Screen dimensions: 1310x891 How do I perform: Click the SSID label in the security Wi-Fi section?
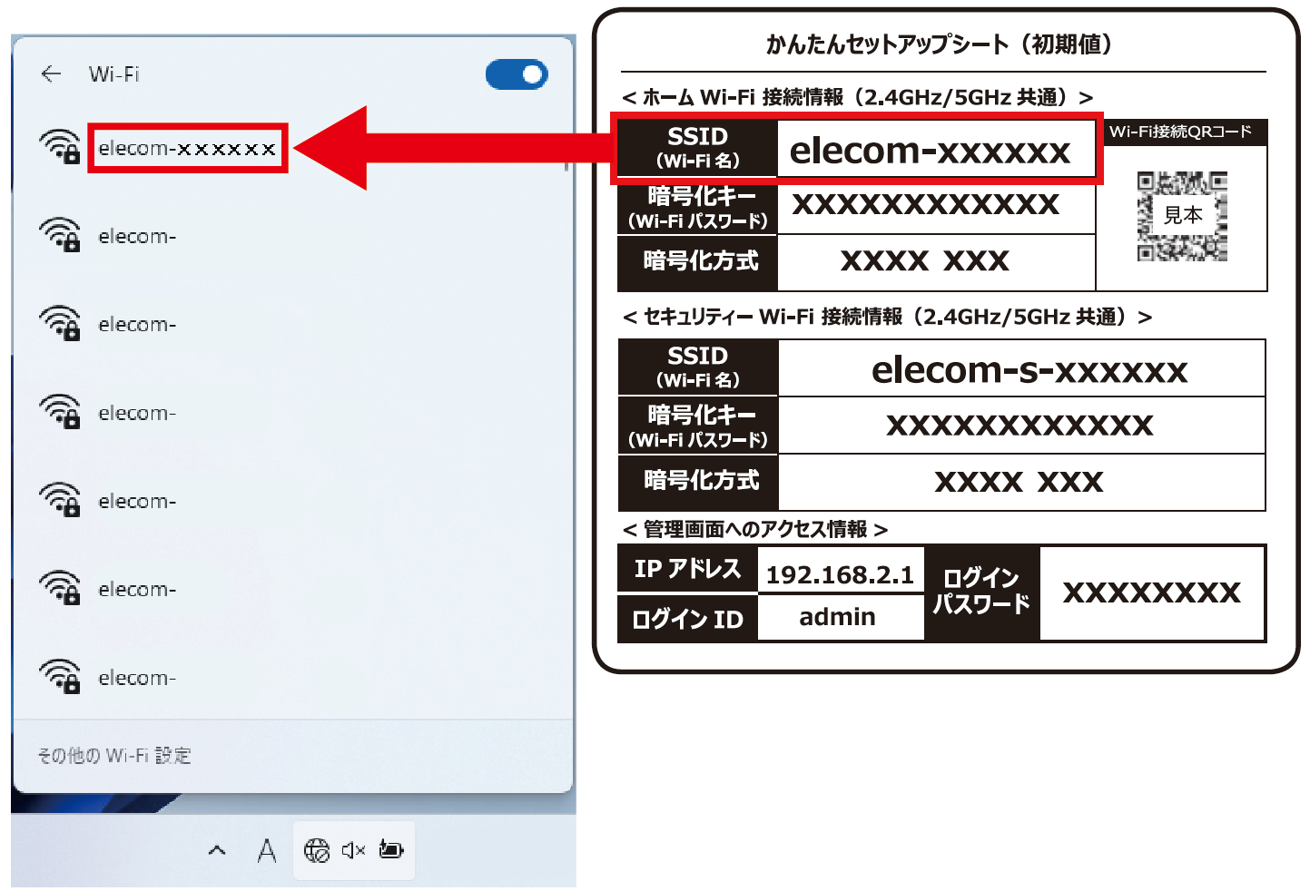(697, 367)
